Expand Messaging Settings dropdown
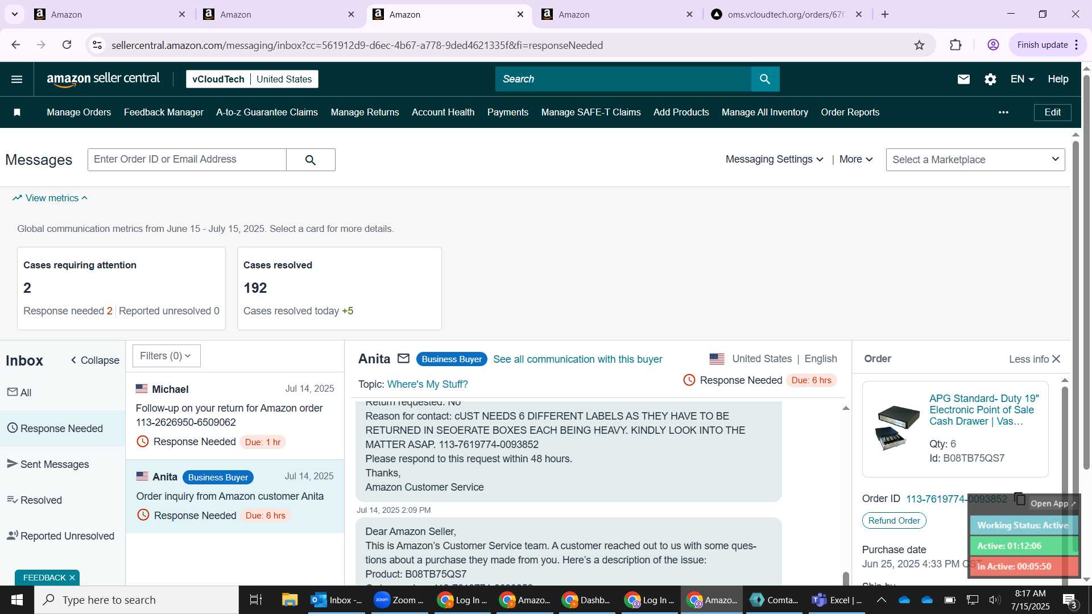The width and height of the screenshot is (1092, 614). coord(774,160)
